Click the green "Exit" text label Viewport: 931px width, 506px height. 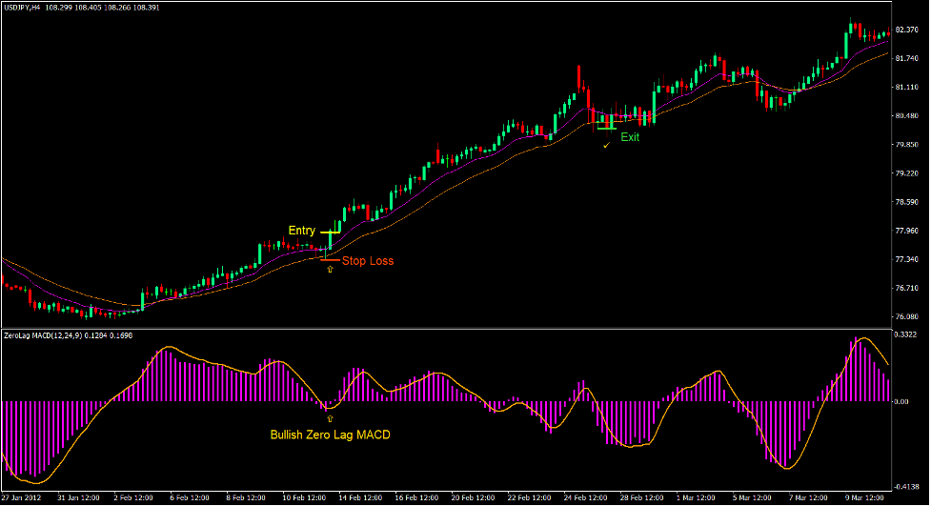pyautogui.click(x=631, y=137)
